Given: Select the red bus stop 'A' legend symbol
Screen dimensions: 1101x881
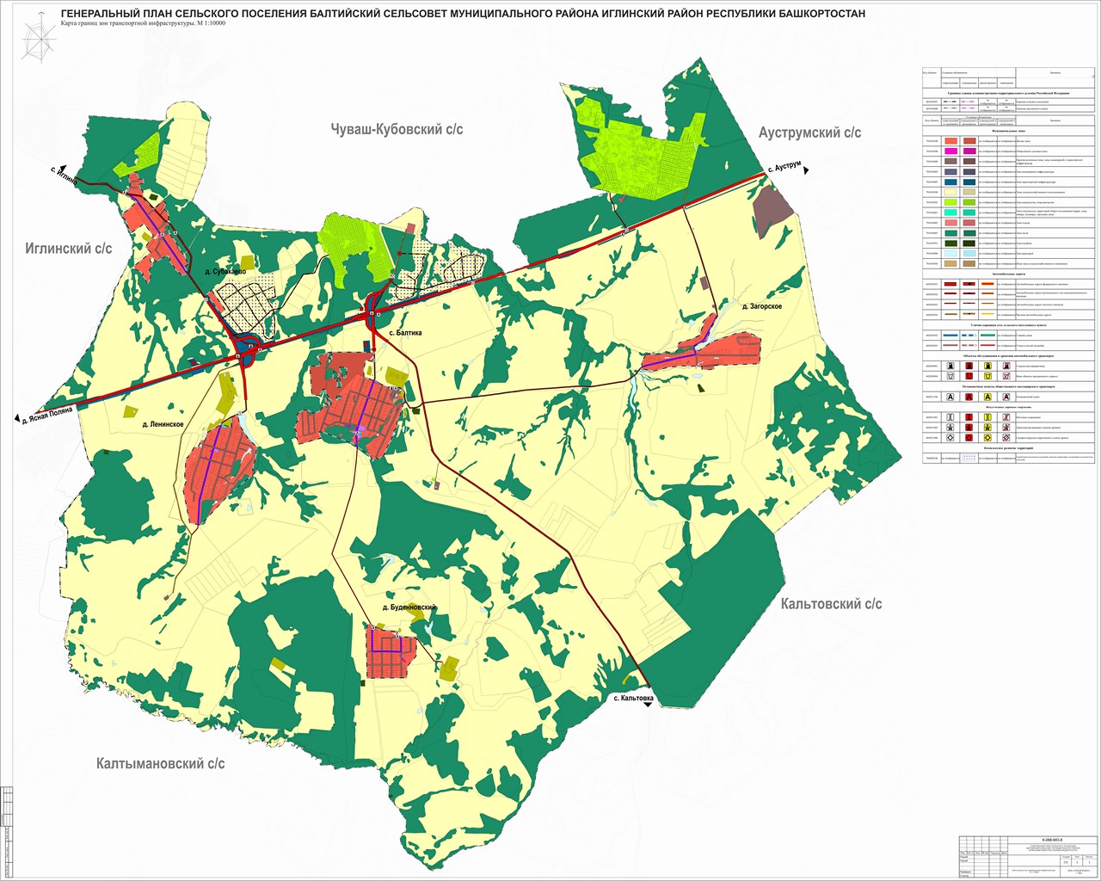Looking at the screenshot, I should pyautogui.click(x=969, y=397).
